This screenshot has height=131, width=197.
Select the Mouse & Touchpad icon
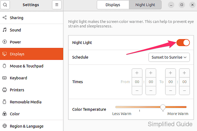pyautogui.click(x=5, y=66)
